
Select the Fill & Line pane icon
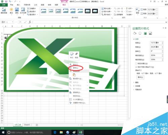(x=135, y=33)
